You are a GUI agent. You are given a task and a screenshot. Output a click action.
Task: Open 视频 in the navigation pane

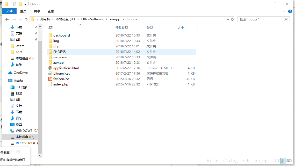coord(19,93)
